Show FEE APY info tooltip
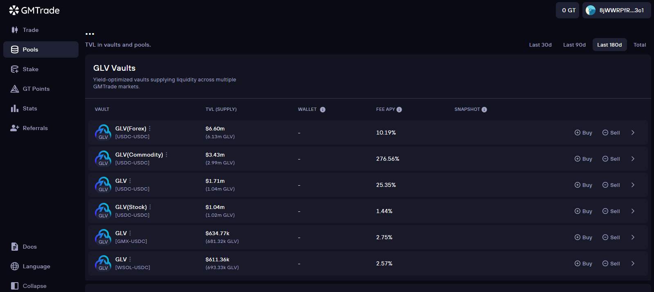 click(x=399, y=110)
